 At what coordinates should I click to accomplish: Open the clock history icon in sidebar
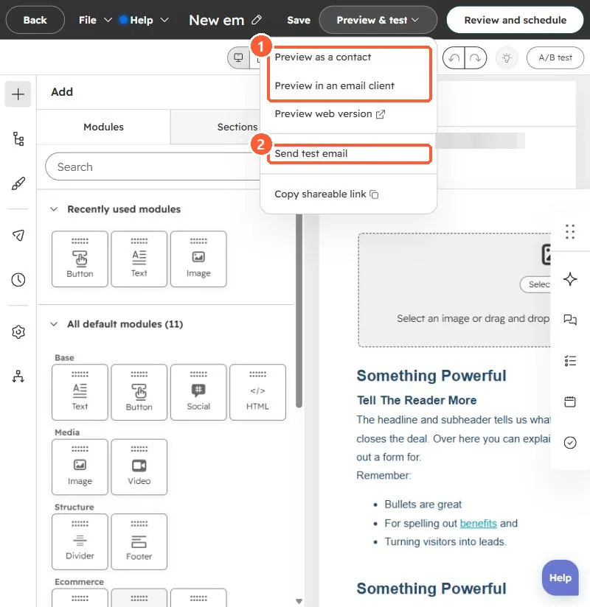(18, 279)
